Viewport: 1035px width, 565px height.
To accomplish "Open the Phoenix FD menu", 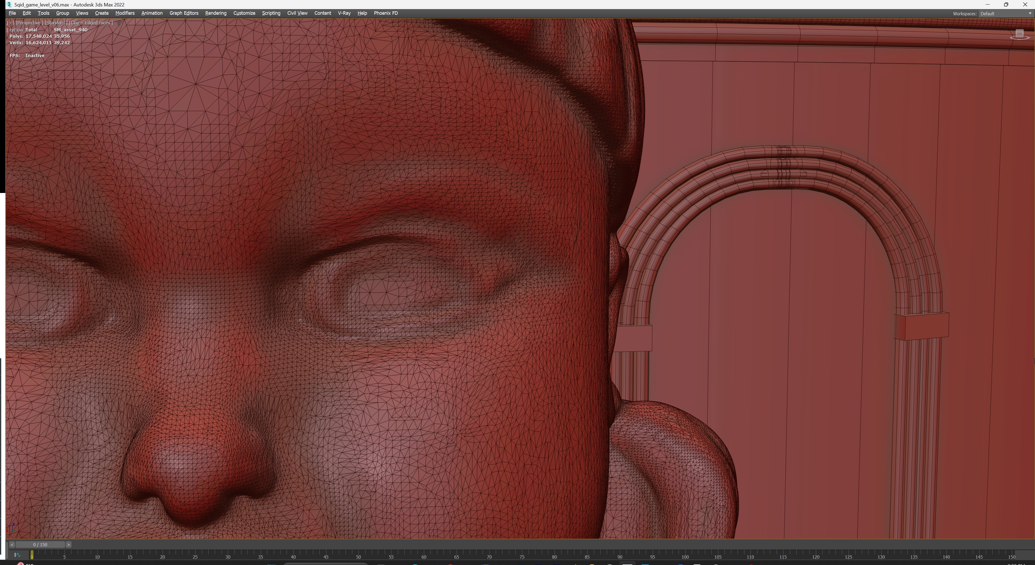I will 385,13.
